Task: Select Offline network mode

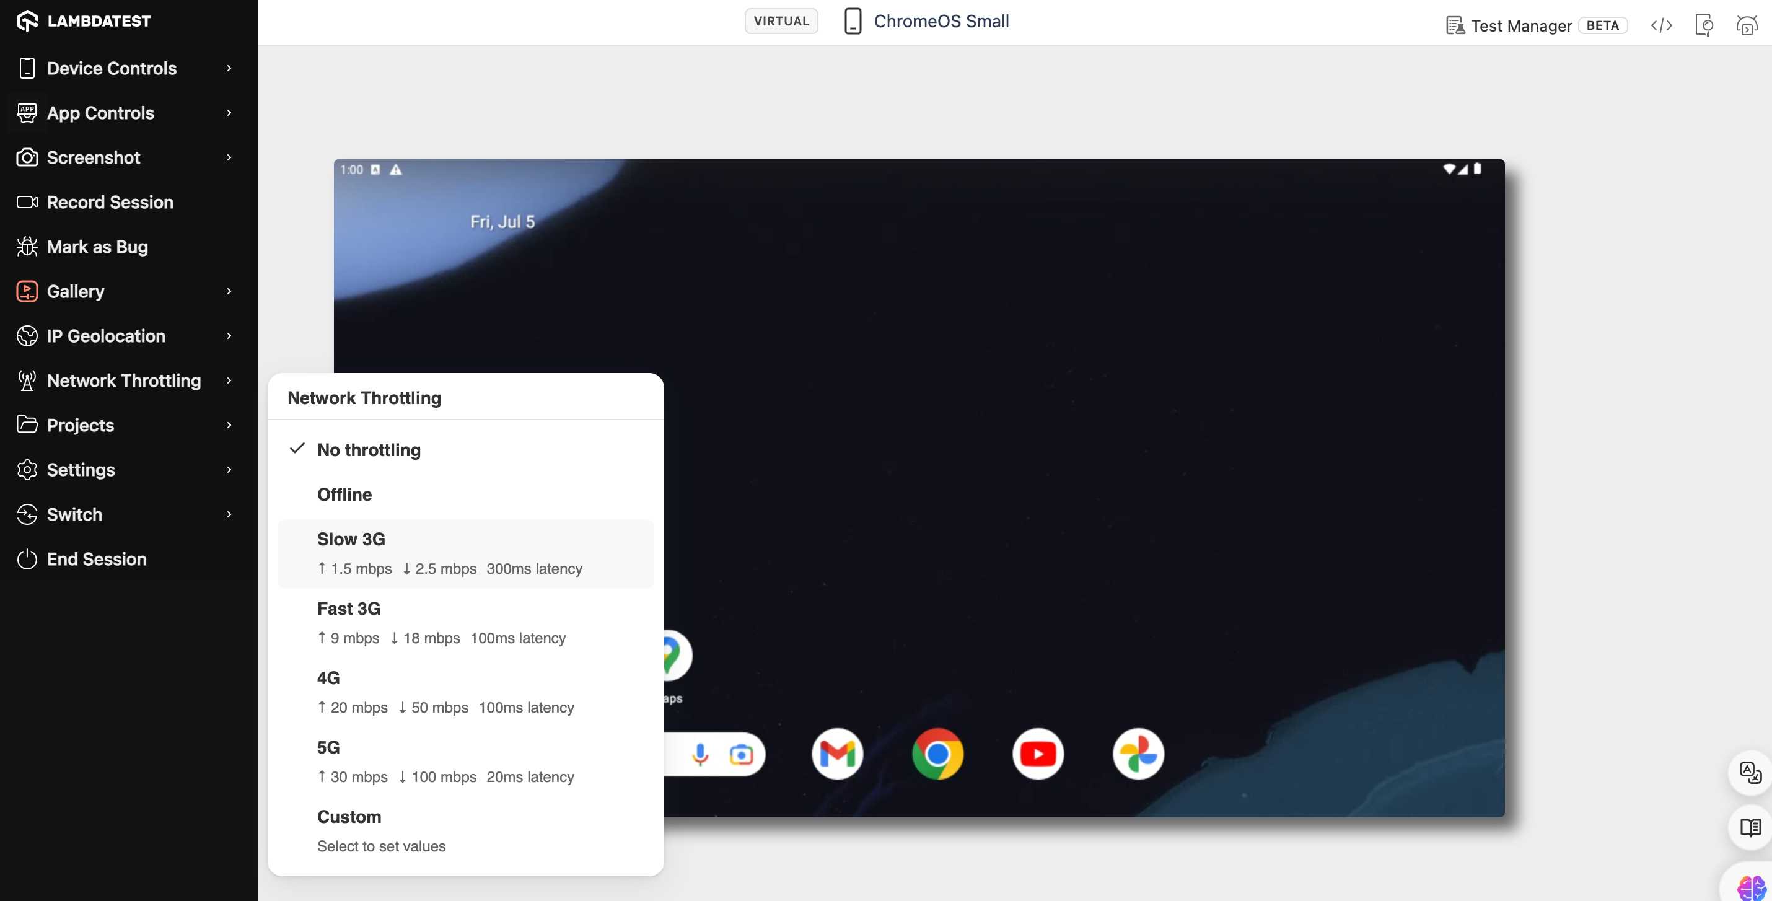Action: [344, 494]
